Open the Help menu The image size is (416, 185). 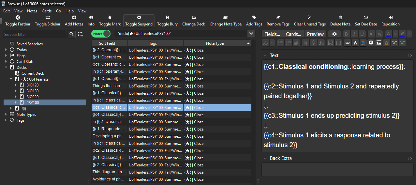pos(69,11)
